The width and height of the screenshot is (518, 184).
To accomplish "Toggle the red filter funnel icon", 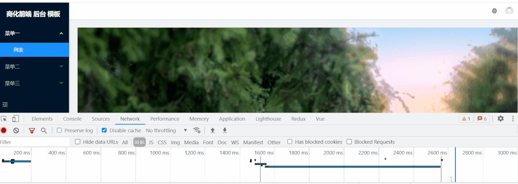I will point(32,130).
